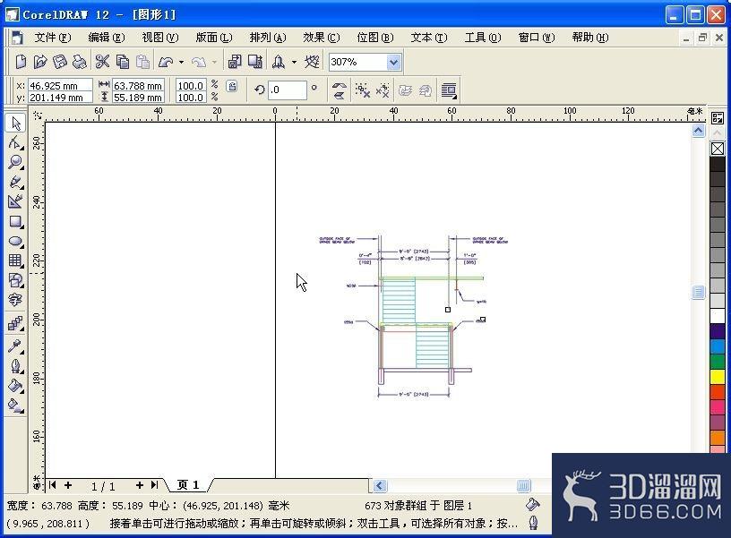Ungroup all nested groups

383,90
